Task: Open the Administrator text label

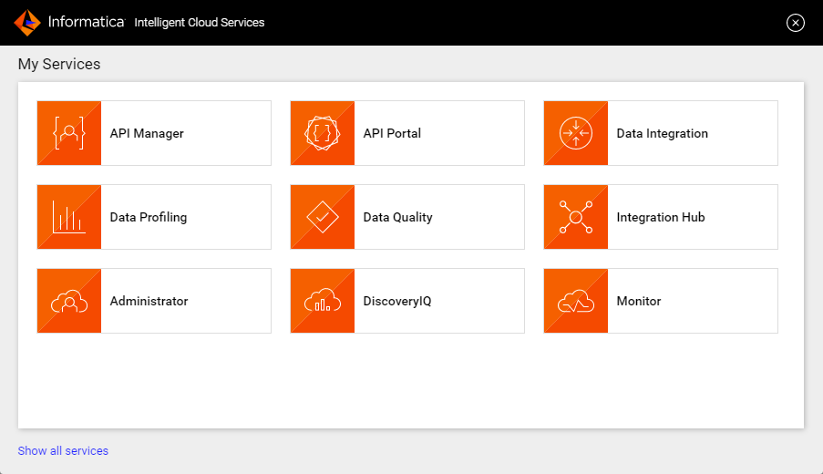Action: 149,301
